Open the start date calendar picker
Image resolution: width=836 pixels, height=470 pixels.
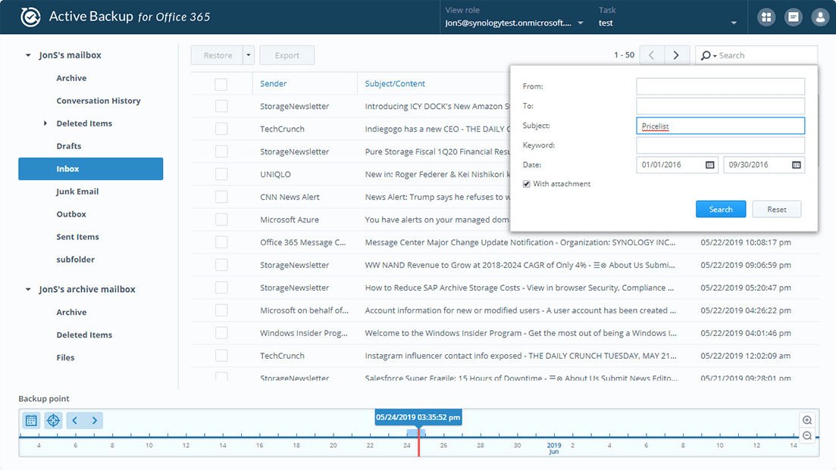coord(709,165)
